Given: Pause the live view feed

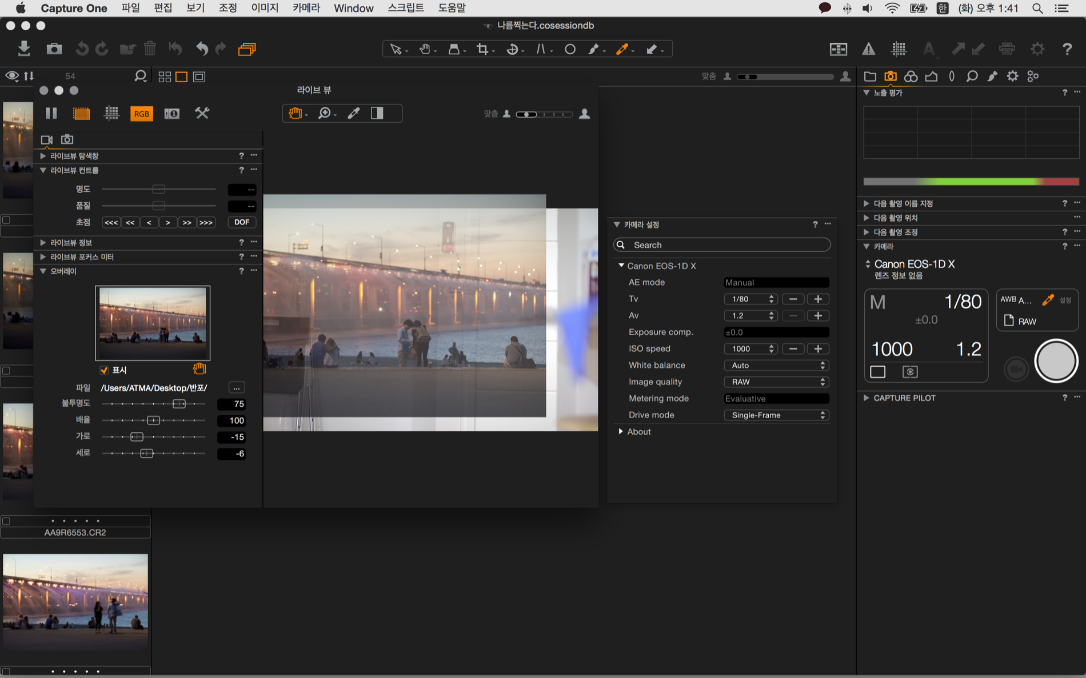Looking at the screenshot, I should (x=51, y=113).
